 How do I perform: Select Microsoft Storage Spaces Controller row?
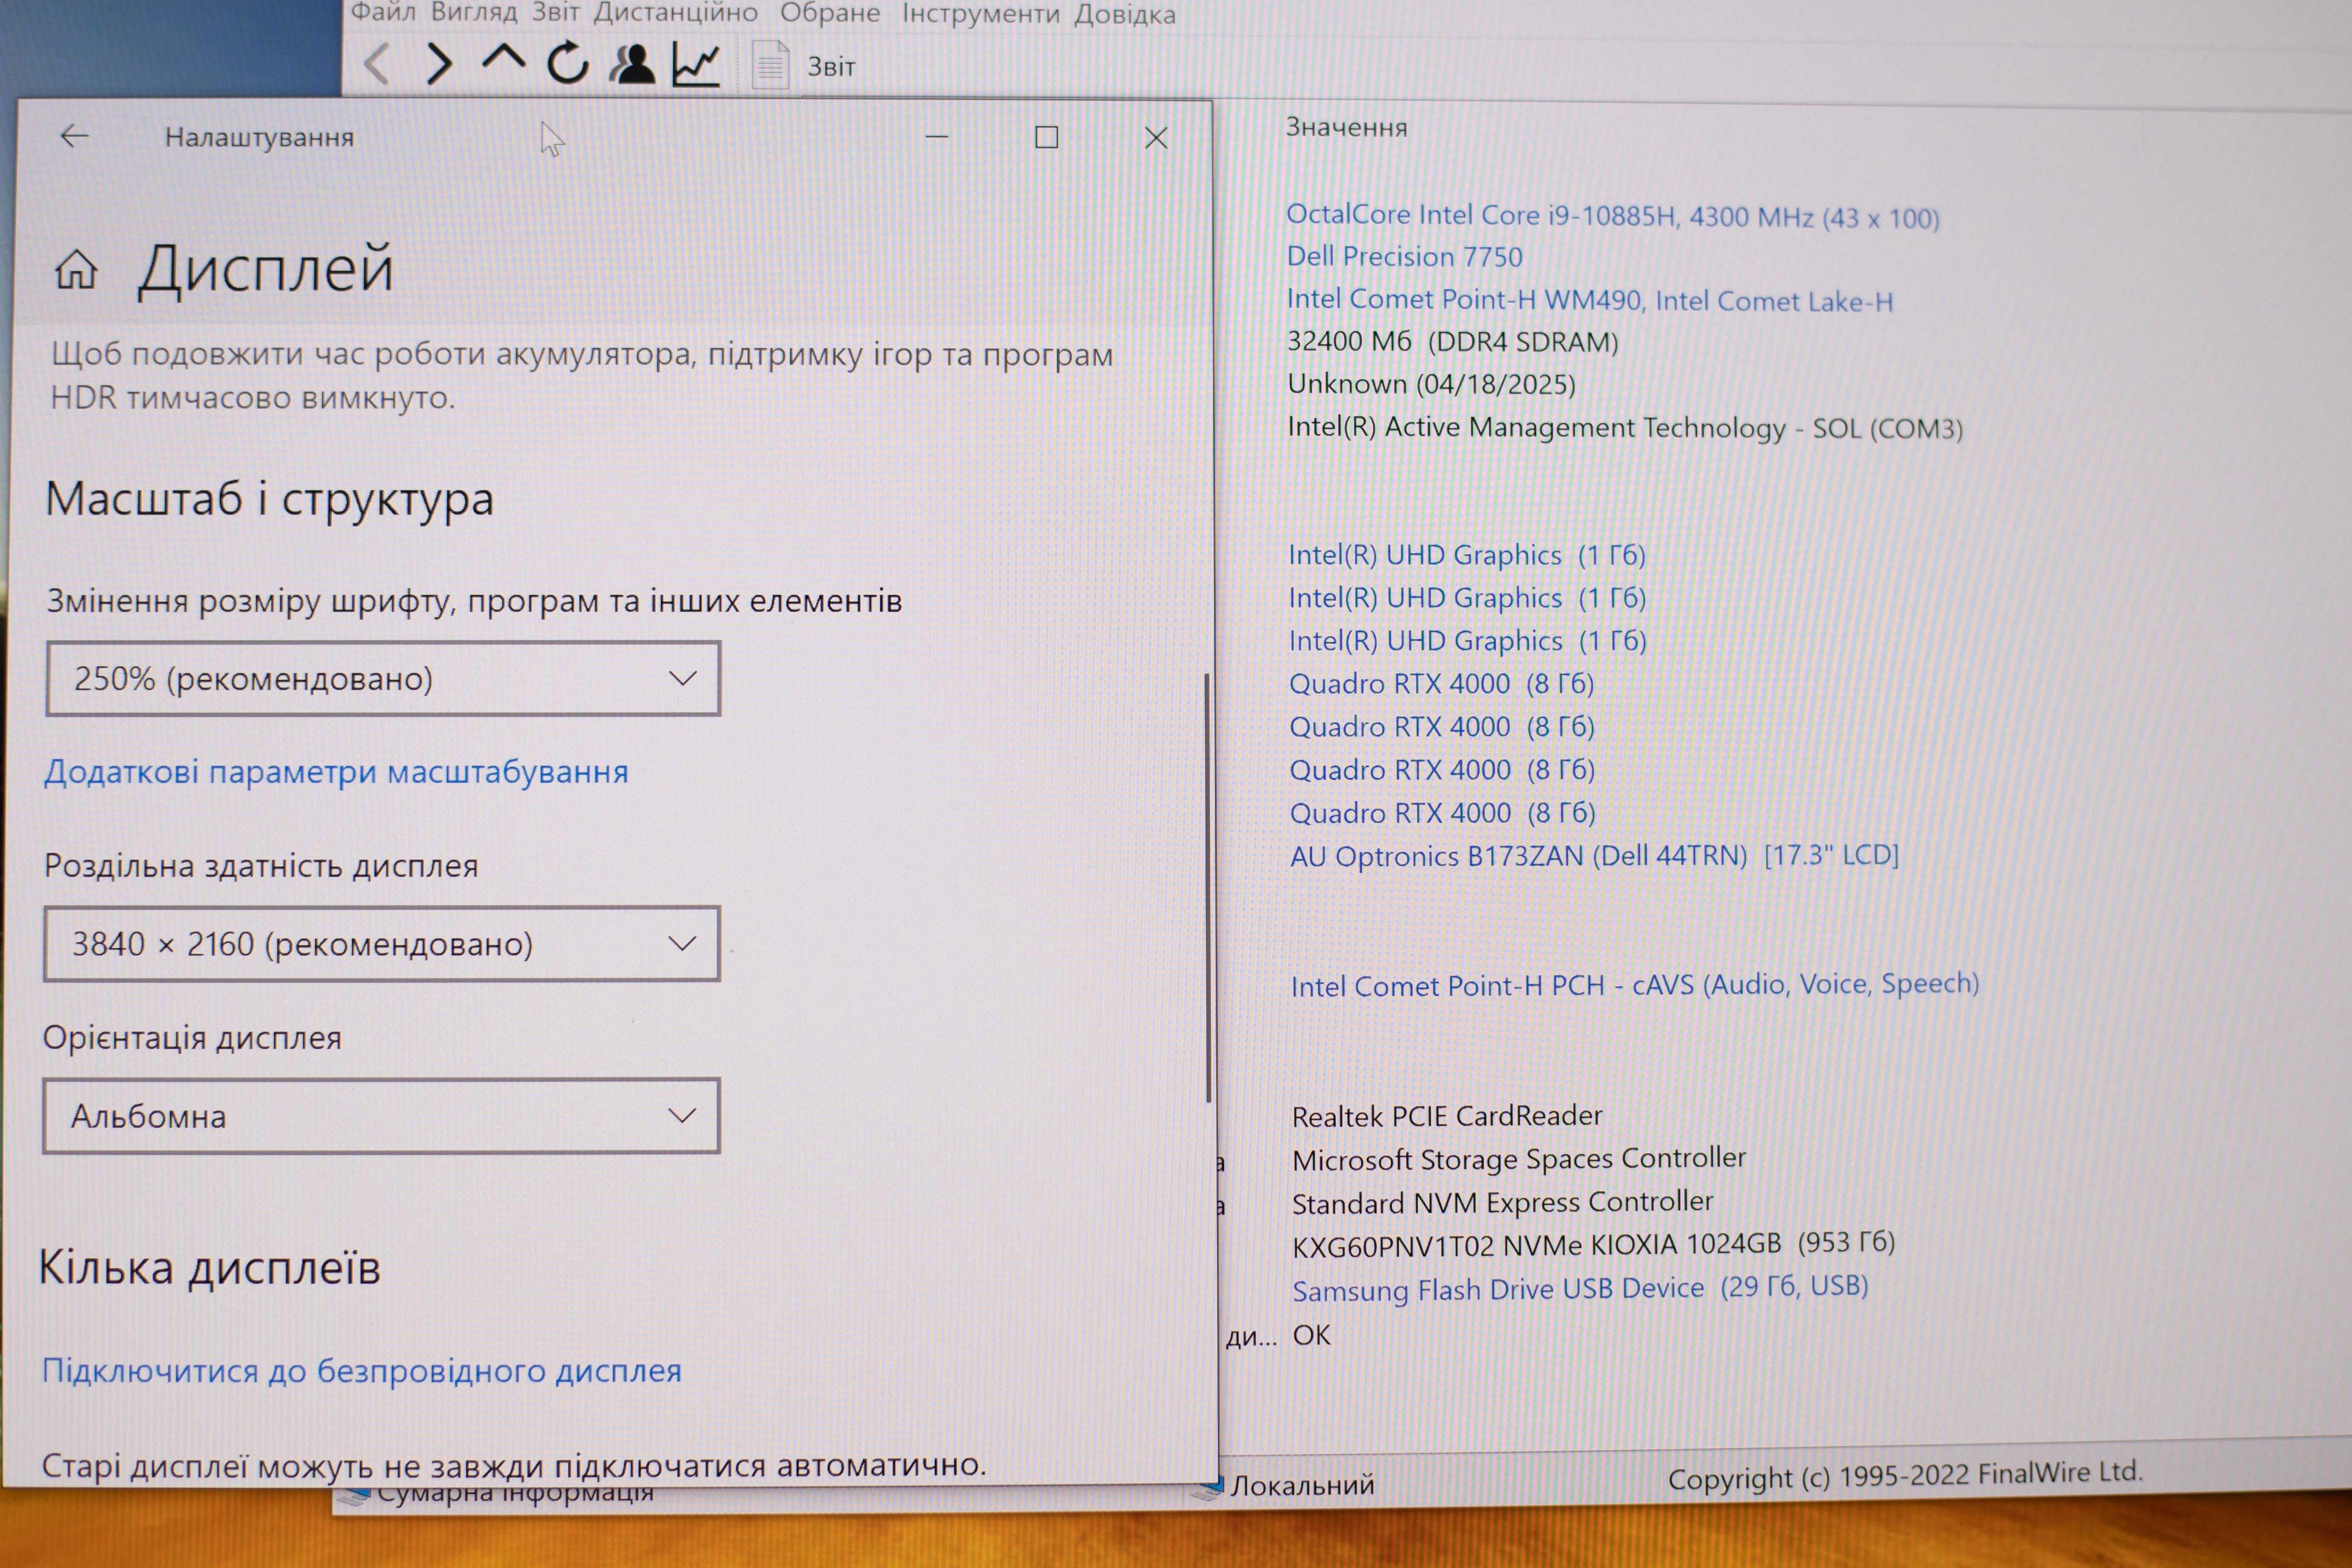(x=1519, y=1159)
